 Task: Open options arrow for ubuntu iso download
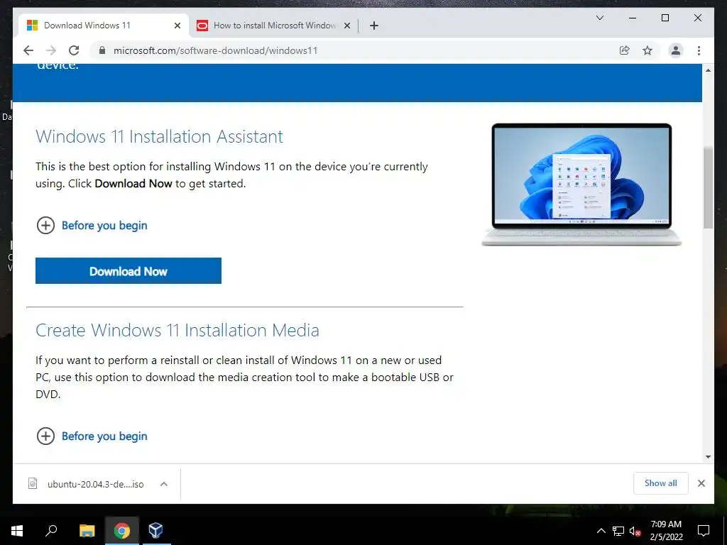[164, 484]
